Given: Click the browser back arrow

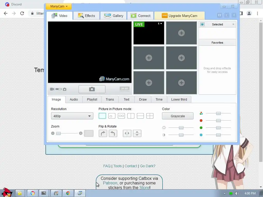Looking at the screenshot, I should click(x=6, y=13).
